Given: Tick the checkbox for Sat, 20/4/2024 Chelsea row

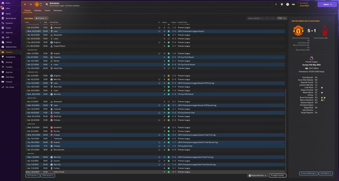Looking at the screenshot, I should point(26,146).
